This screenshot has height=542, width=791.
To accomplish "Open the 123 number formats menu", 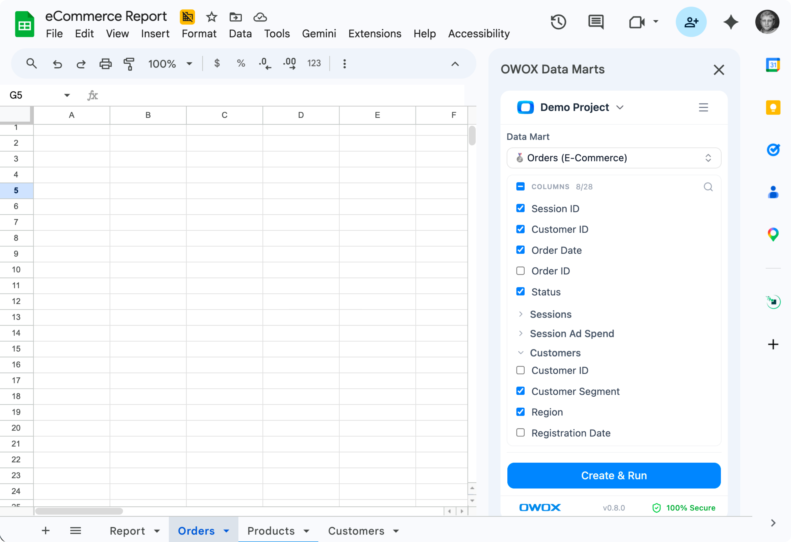I will click(x=314, y=63).
